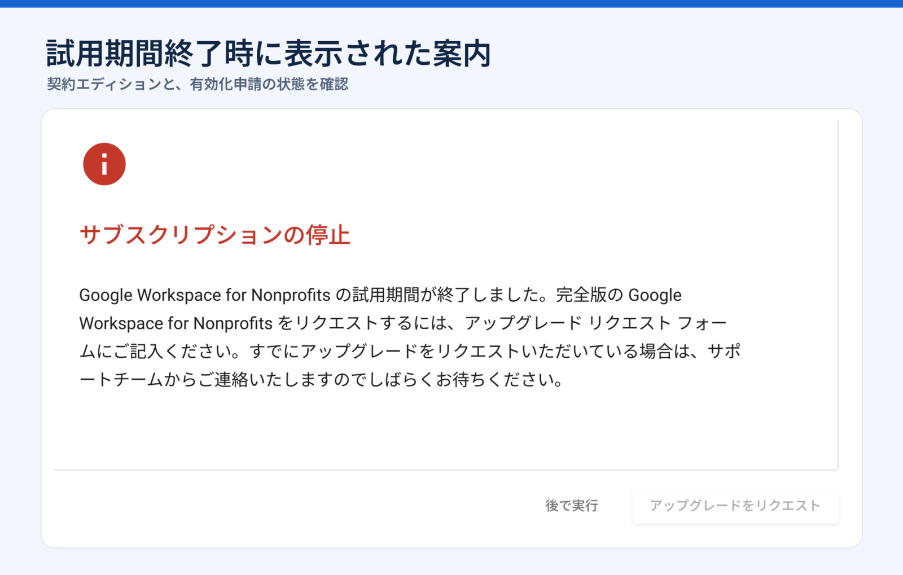Click subtitle 契約エディションと、有効化申請の状態を確認
Image resolution: width=903 pixels, height=575 pixels.
coord(198,84)
